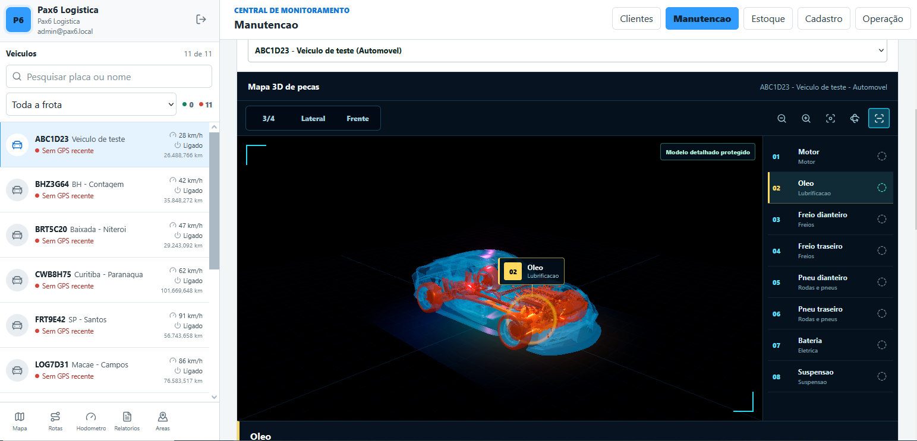Switch to the 3/4 view tab
The image size is (917, 441).
(x=269, y=119)
